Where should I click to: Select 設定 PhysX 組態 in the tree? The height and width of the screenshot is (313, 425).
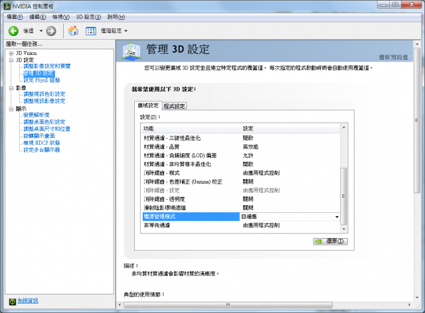pos(42,80)
